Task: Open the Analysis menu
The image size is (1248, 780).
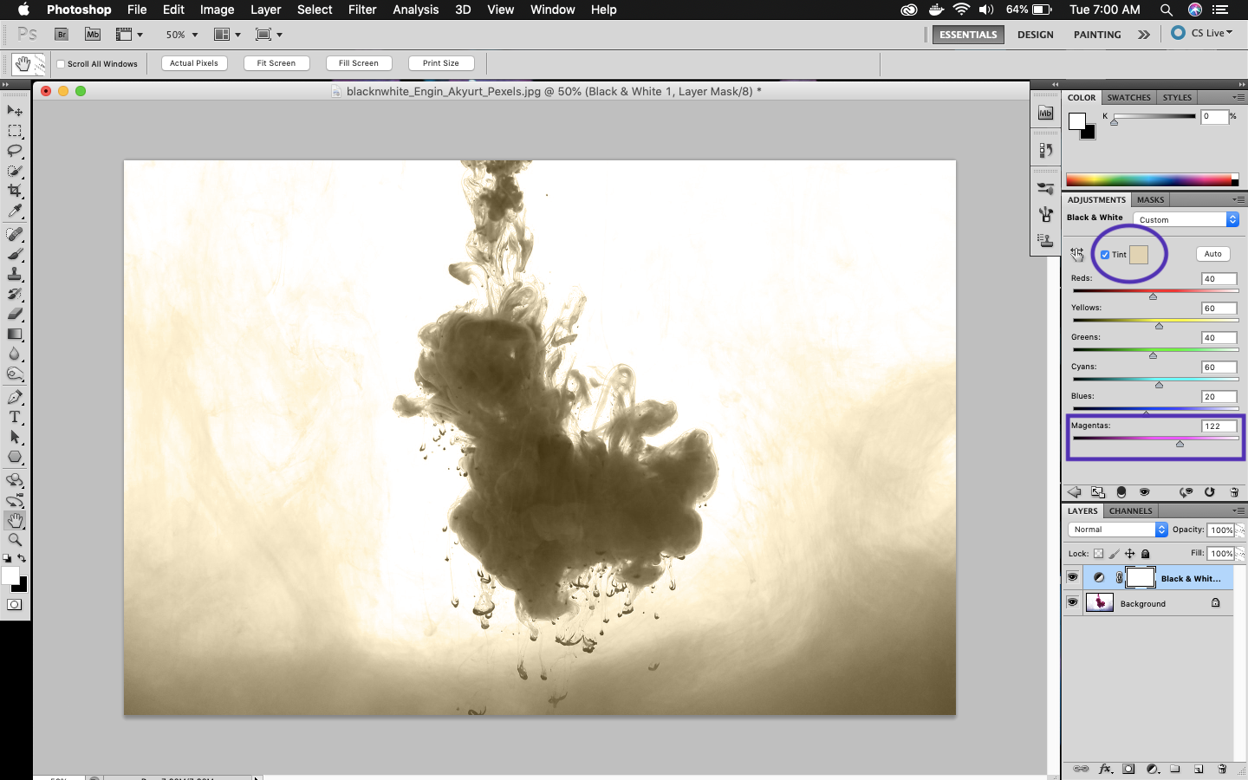Action: (x=415, y=10)
